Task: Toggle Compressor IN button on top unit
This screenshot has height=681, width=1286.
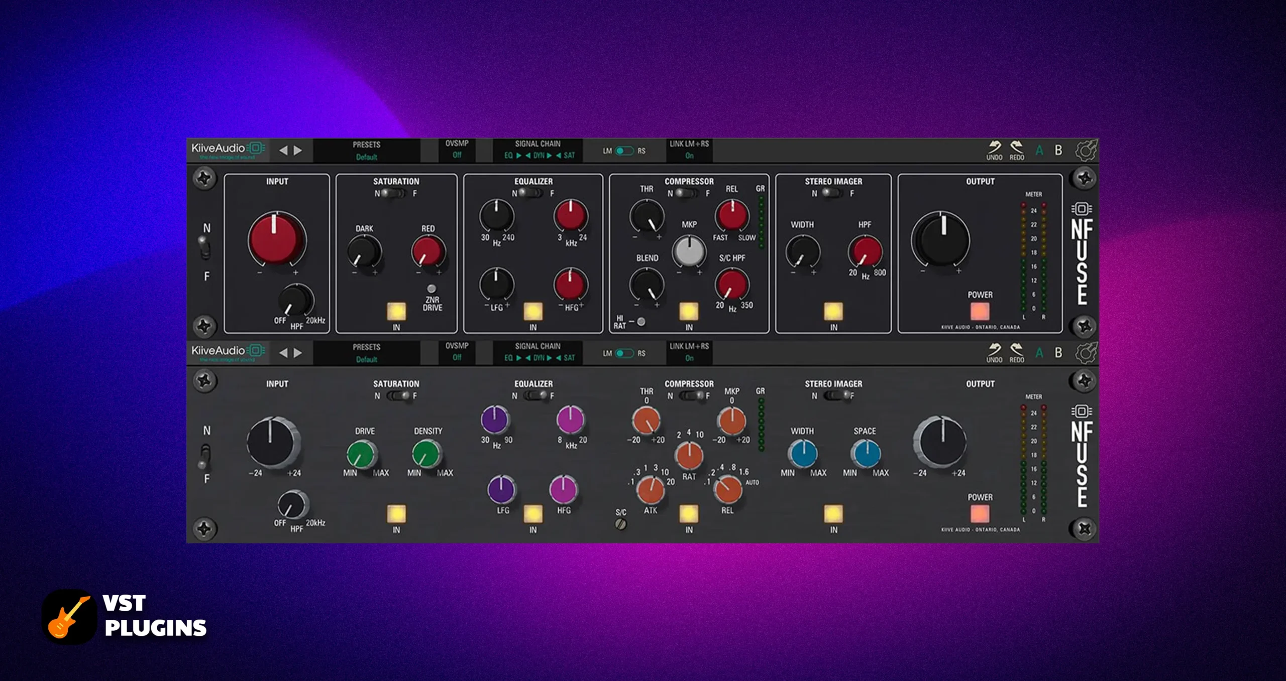Action: pos(689,311)
